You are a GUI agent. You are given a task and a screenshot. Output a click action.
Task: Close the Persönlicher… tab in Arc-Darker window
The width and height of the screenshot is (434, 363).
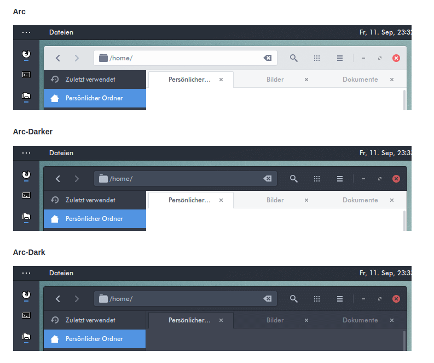[221, 200]
